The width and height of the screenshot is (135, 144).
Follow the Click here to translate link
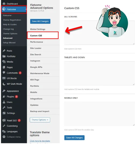coord(40,141)
